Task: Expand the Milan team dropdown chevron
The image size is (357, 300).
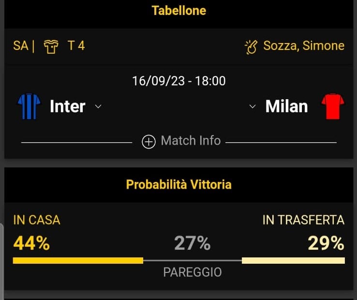Action: pyautogui.click(x=252, y=106)
